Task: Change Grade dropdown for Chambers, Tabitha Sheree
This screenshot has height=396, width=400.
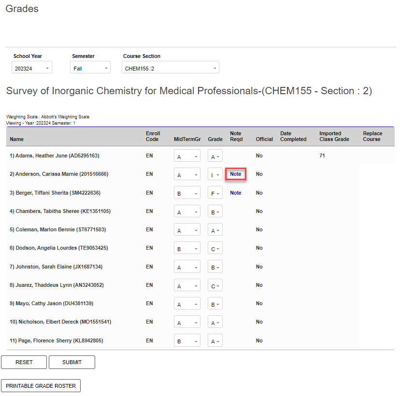Action: (x=215, y=212)
